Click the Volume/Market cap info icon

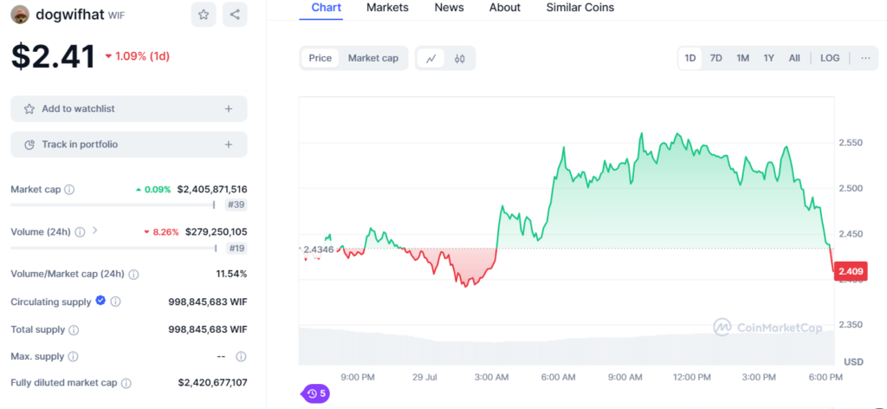[x=133, y=275]
